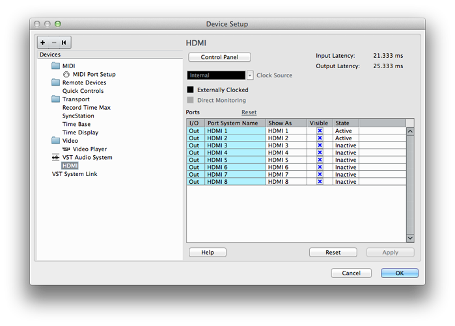Click the ports list vertical scrollbar track
The image size is (455, 326).
click(x=410, y=184)
